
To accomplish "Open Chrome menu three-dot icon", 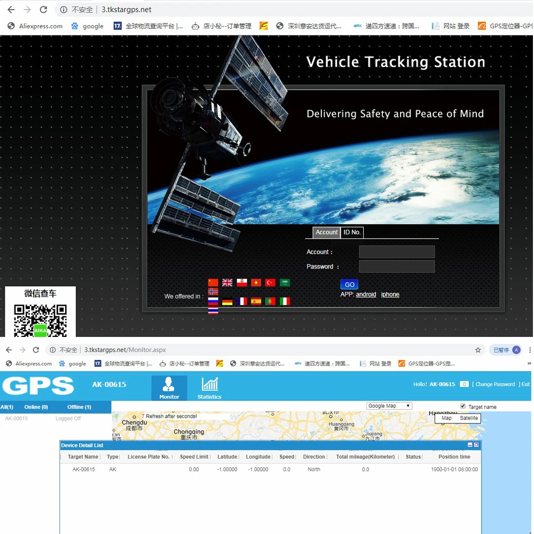I will click(x=530, y=350).
